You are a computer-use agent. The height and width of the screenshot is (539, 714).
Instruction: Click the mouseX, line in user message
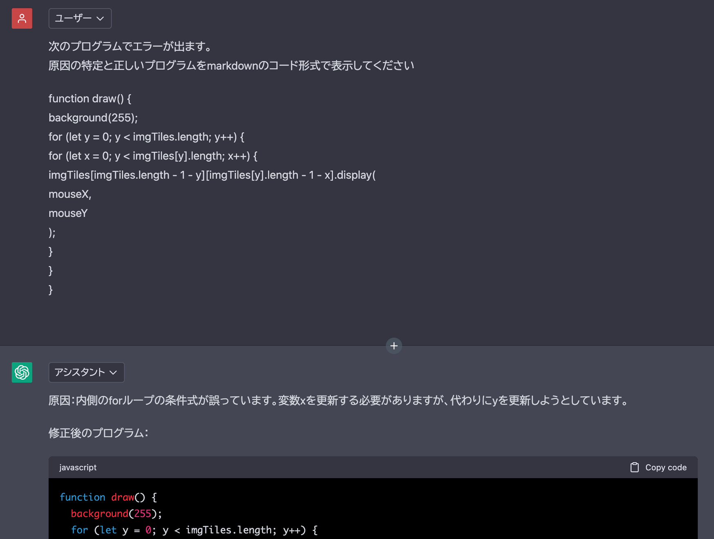(x=70, y=194)
